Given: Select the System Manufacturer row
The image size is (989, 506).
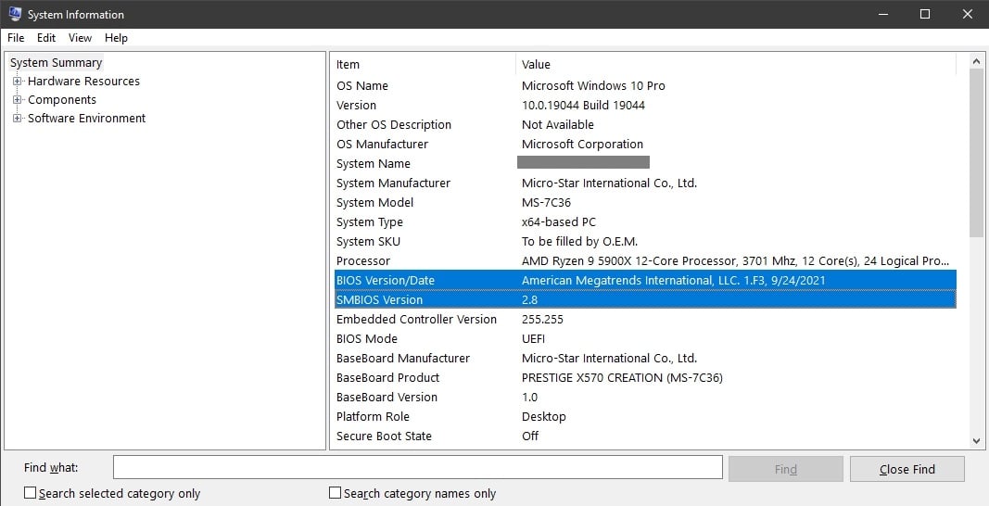Looking at the screenshot, I should coord(645,183).
